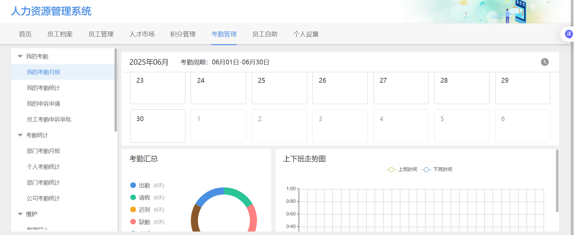574x235 pixels.
Task: Go to 部门考勤月报 page
Action: [43, 151]
